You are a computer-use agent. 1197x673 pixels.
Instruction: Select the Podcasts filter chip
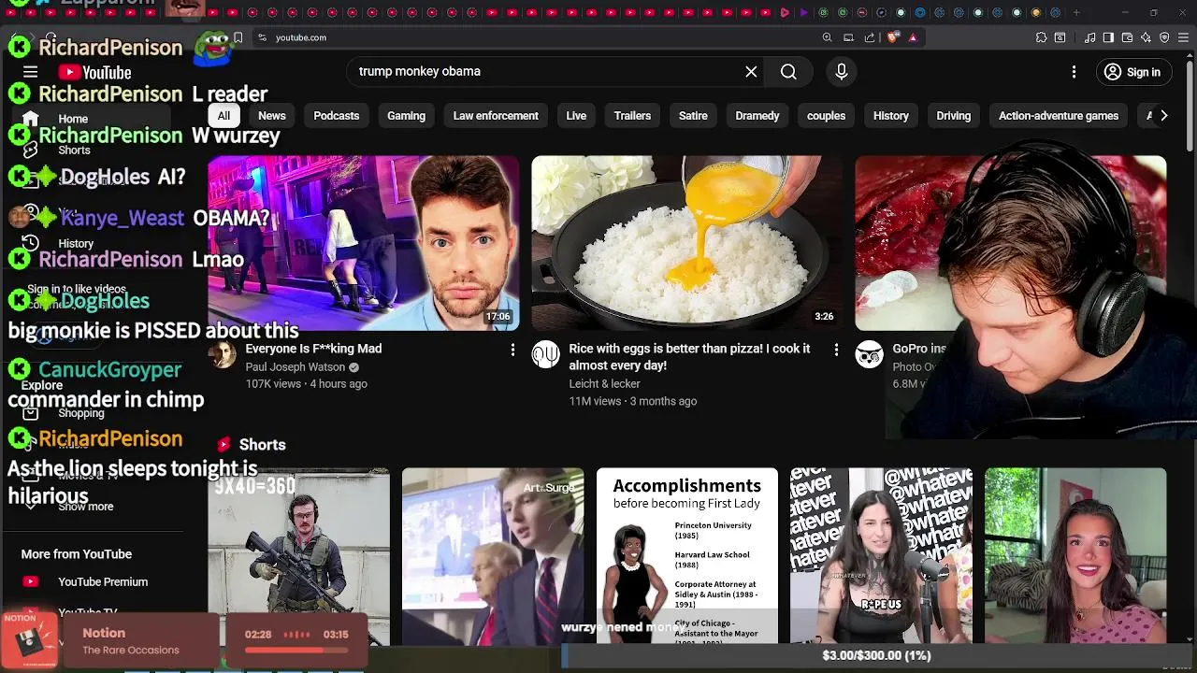[x=337, y=116]
